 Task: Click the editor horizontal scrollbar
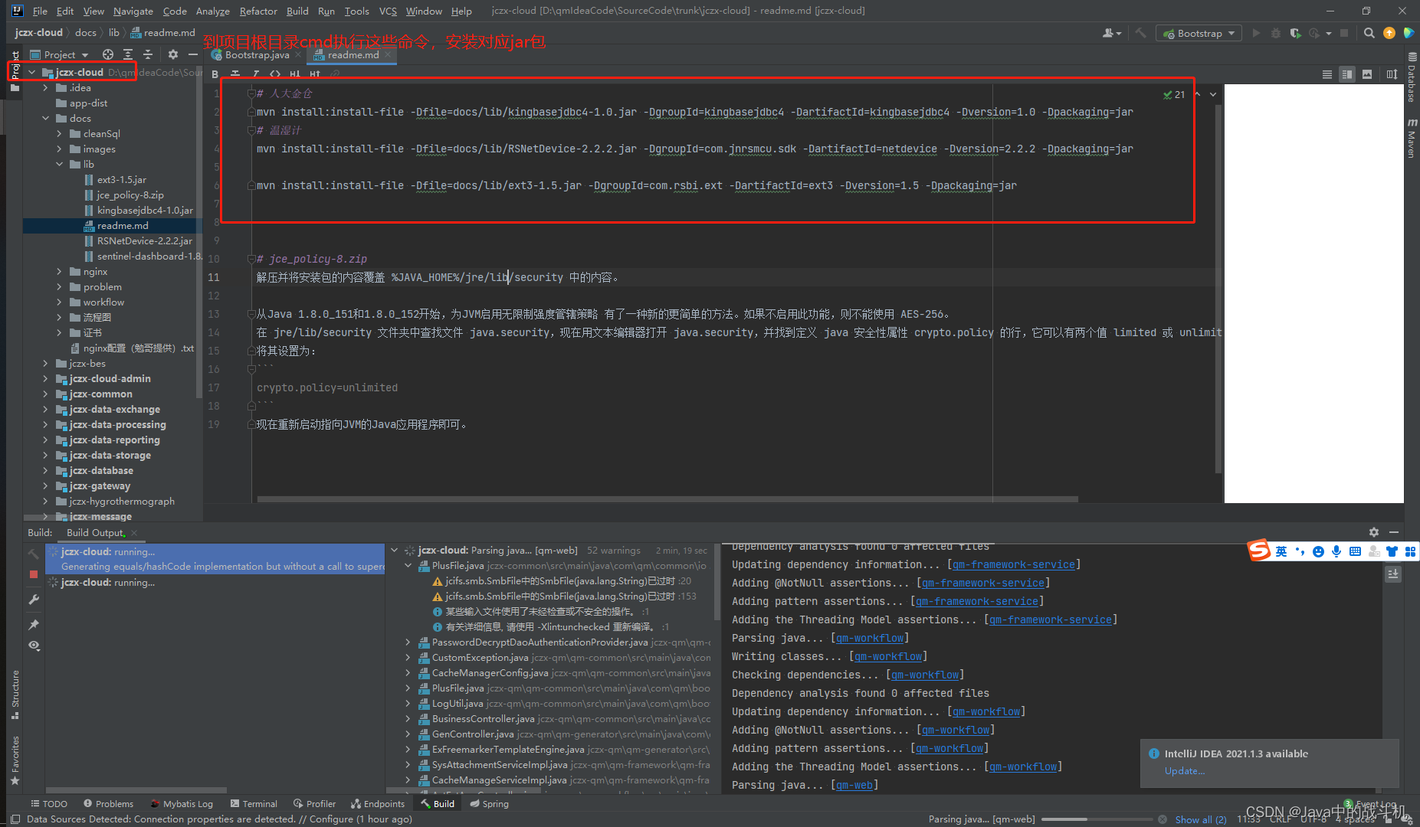(667, 499)
